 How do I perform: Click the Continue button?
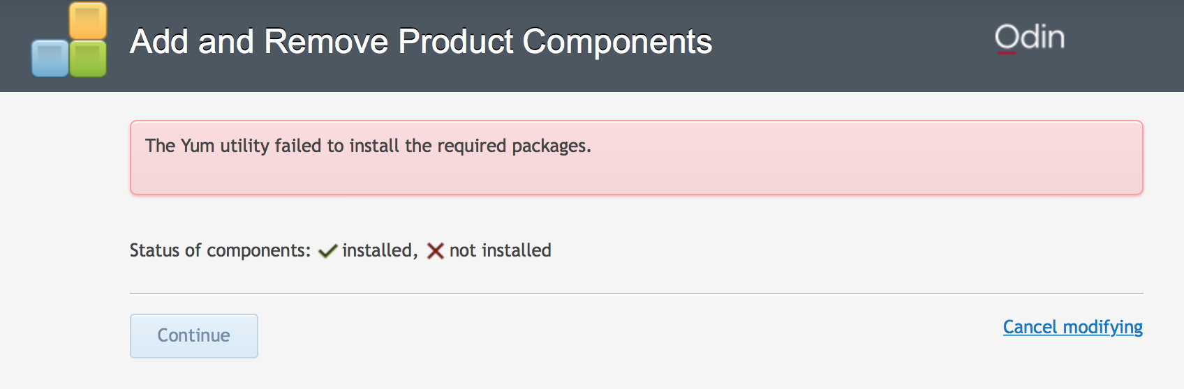pyautogui.click(x=194, y=336)
